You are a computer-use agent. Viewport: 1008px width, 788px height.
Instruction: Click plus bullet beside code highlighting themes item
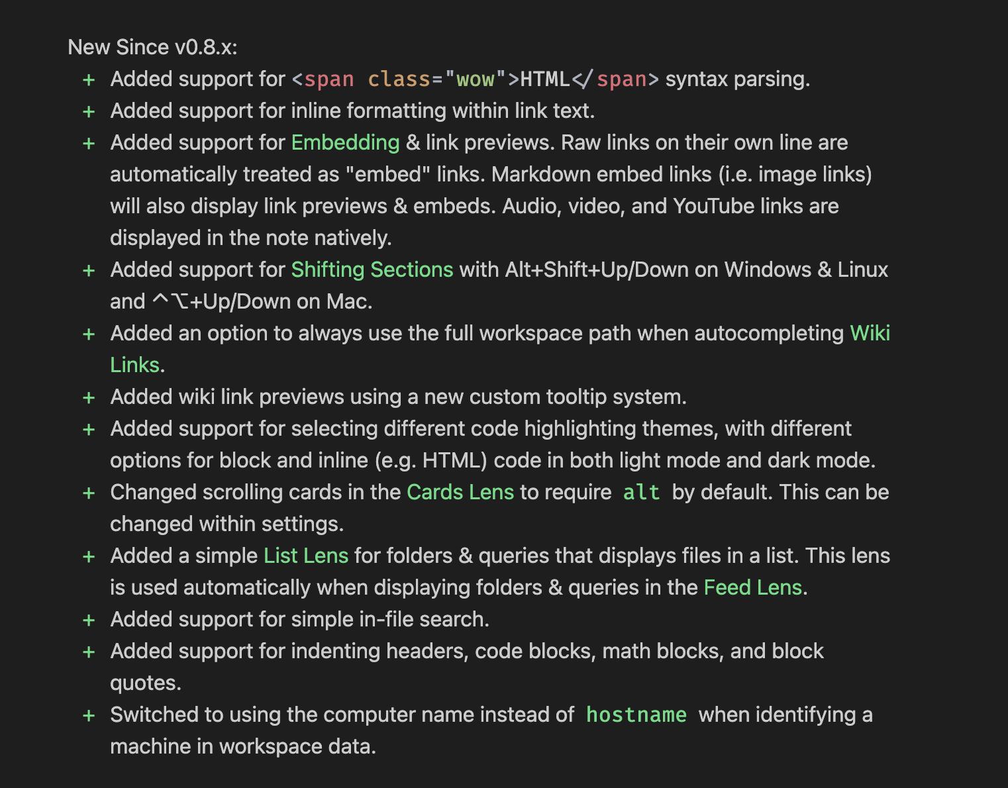point(89,430)
